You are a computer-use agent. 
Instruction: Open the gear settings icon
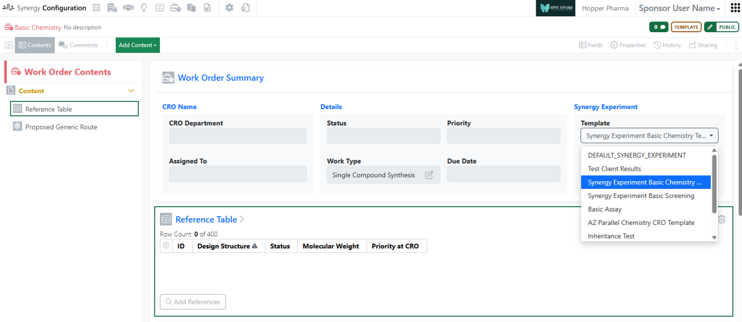[229, 8]
